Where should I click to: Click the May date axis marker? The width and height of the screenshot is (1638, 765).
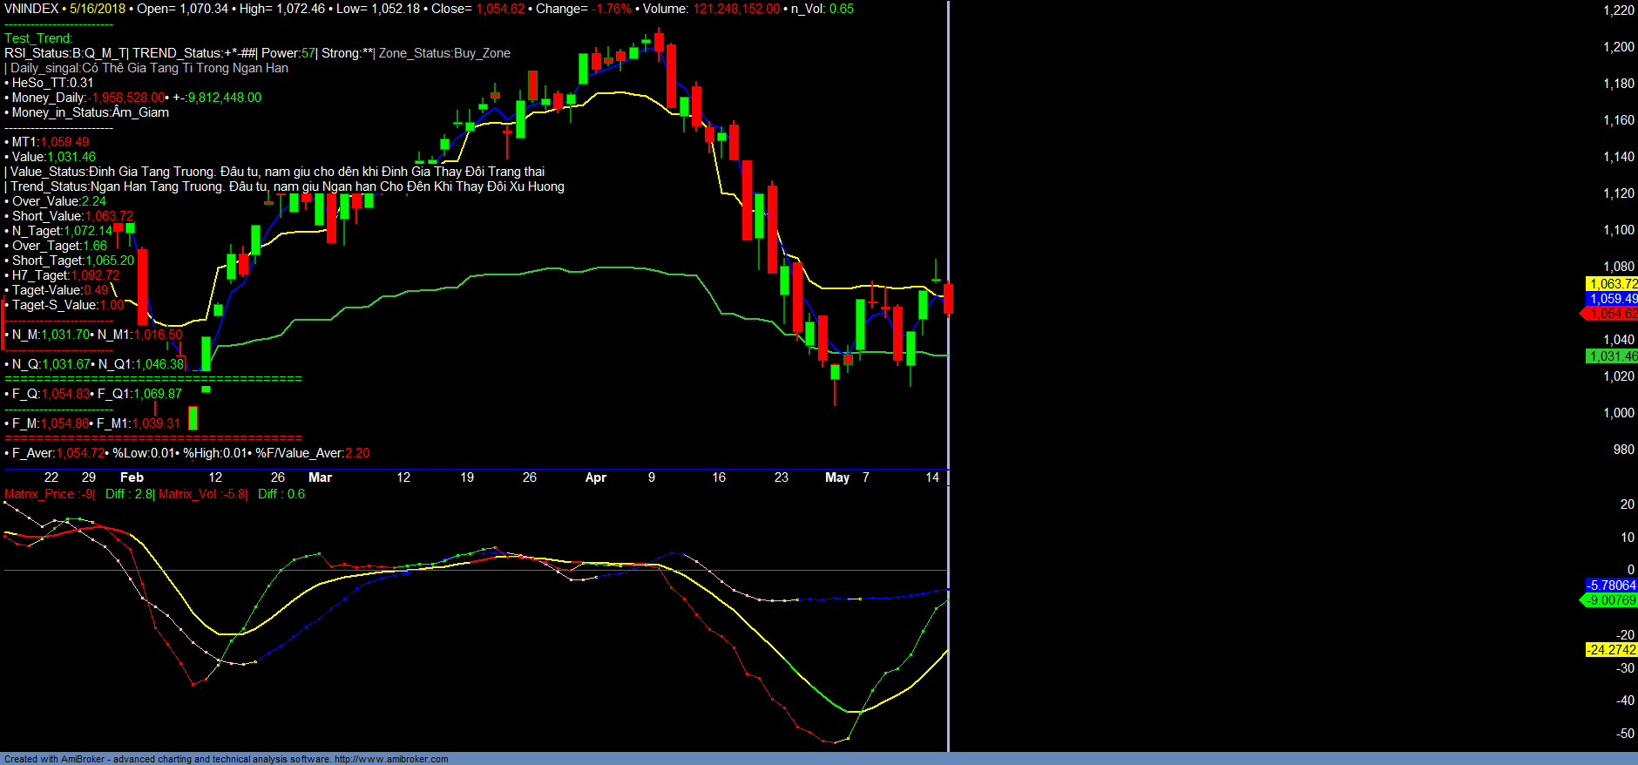(836, 477)
